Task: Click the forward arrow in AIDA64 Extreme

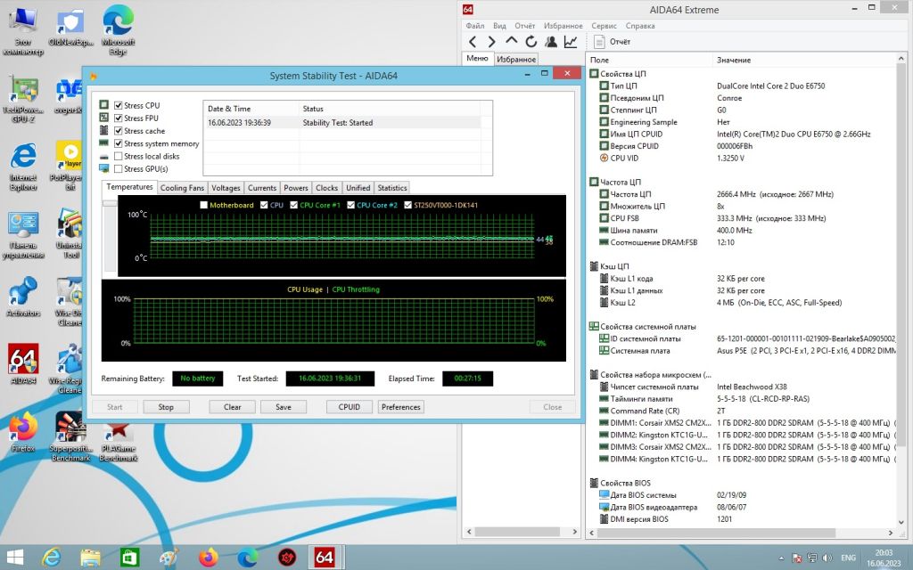Action: coord(492,42)
